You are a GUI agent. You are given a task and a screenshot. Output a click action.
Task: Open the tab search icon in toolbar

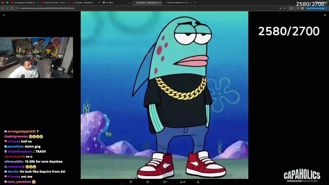(291, 8)
